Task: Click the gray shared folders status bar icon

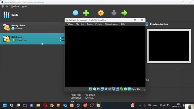Action: [x=110, y=89]
